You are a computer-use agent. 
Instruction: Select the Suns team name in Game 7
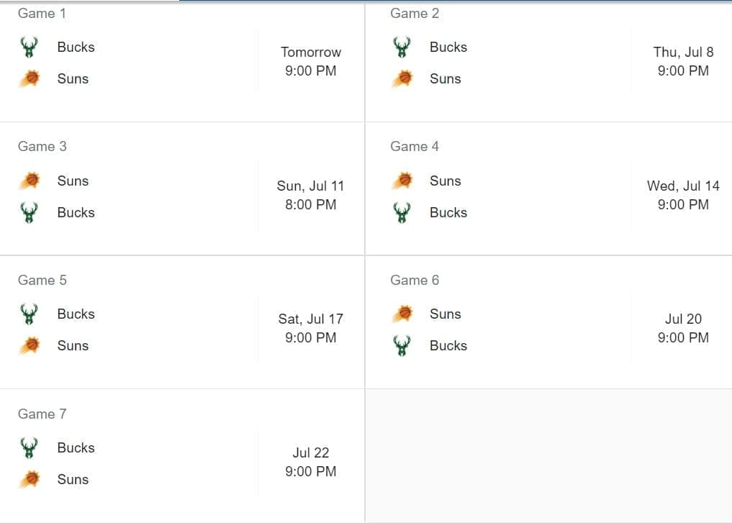[x=73, y=479]
